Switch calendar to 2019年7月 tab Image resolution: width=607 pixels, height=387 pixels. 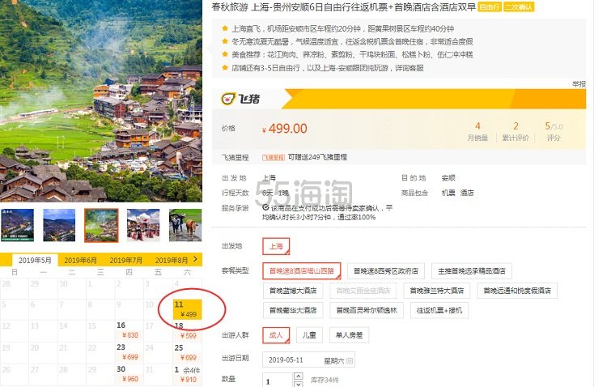125,260
